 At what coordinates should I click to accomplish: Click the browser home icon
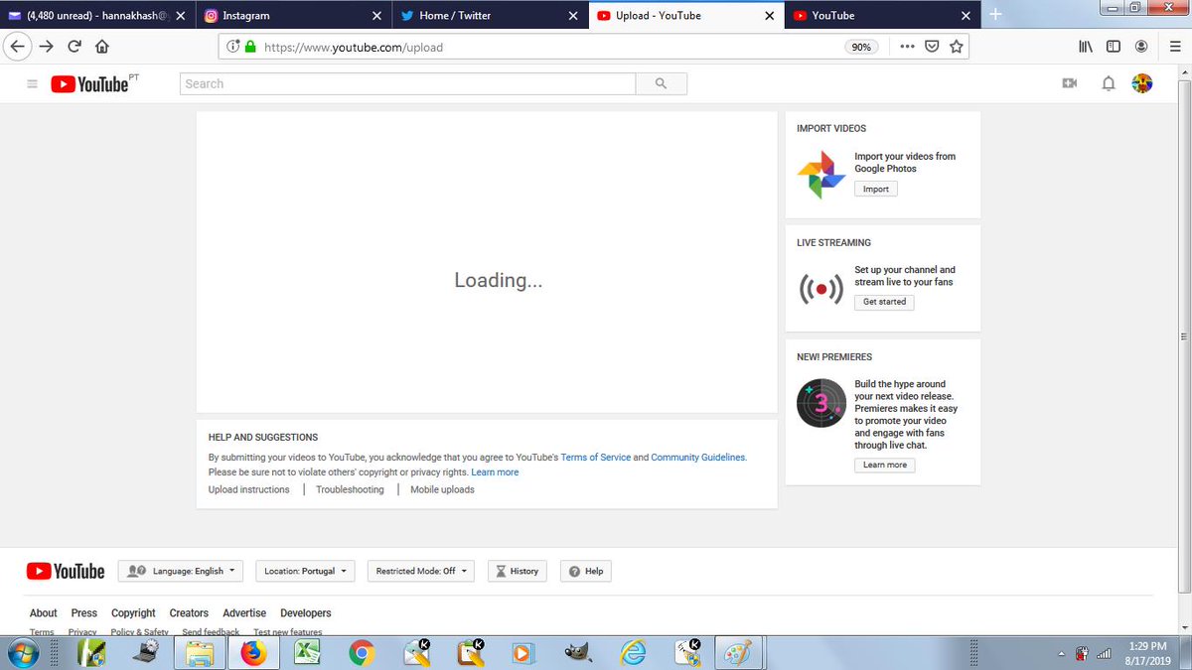pyautogui.click(x=101, y=47)
